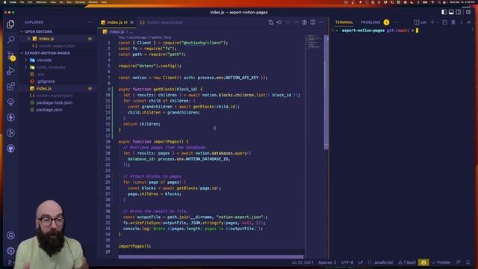This screenshot has height=269, width=478.
Task: Click the 1 Spell warning status item
Action: pos(407,262)
